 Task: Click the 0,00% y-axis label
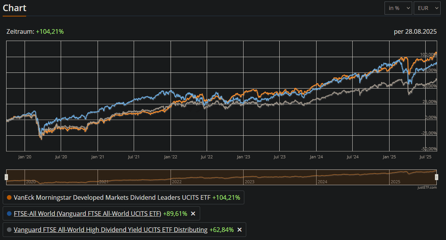pyautogui.click(x=431, y=117)
